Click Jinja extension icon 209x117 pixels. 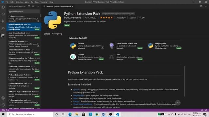tap(112, 57)
